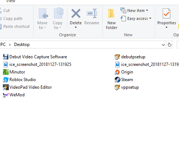Select the Steam shortcut icon
The width and height of the screenshot is (179, 143).
pyautogui.click(x=118, y=80)
